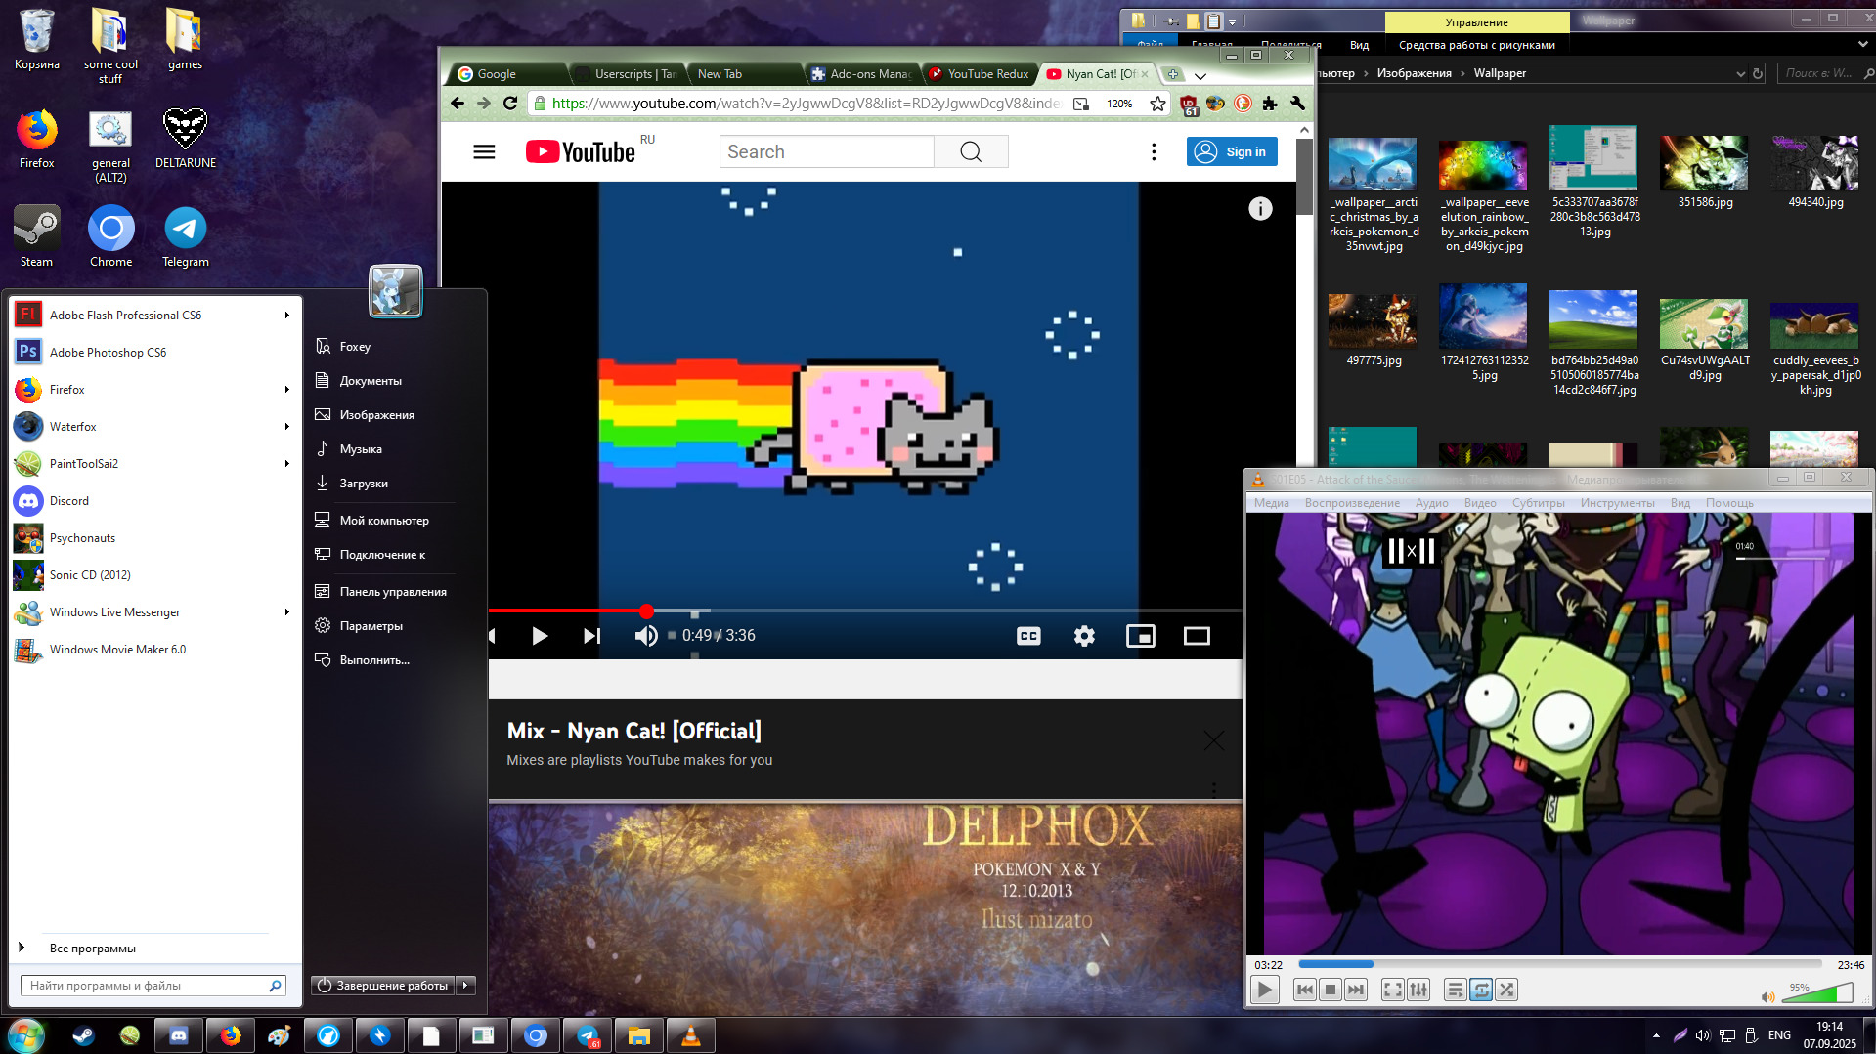
Task: Open the browser extensions puzzle icon
Action: pyautogui.click(x=1270, y=104)
